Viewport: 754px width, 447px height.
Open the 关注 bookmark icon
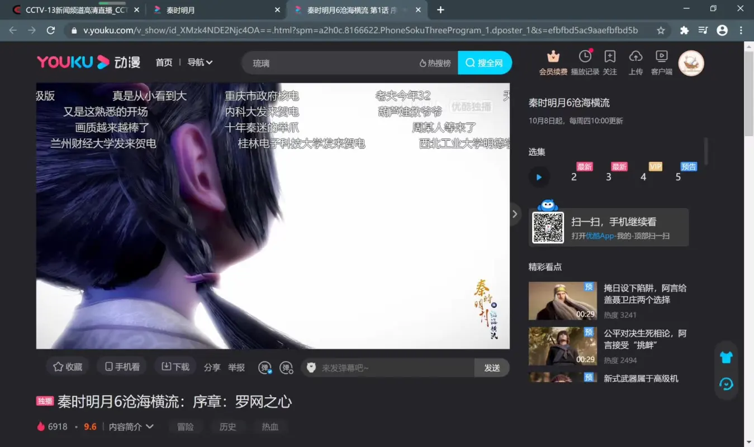point(610,56)
